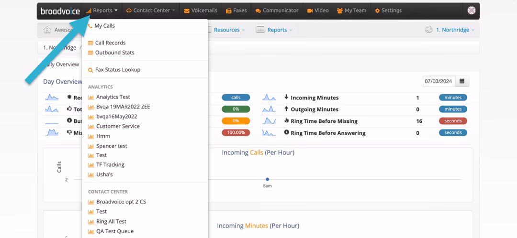Open the QA Test Queue report

coord(114,231)
